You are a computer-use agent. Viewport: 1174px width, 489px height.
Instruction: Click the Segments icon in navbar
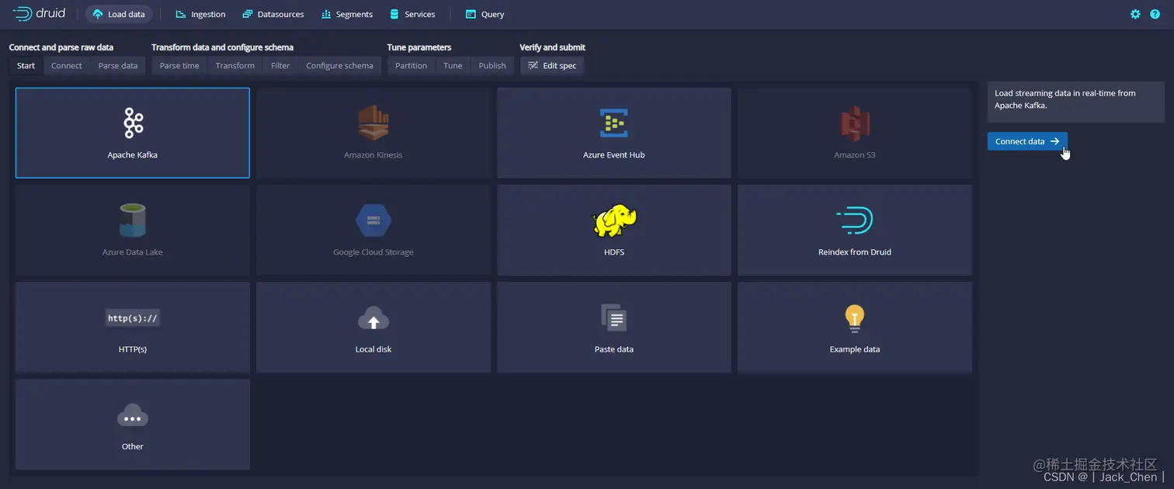click(326, 14)
